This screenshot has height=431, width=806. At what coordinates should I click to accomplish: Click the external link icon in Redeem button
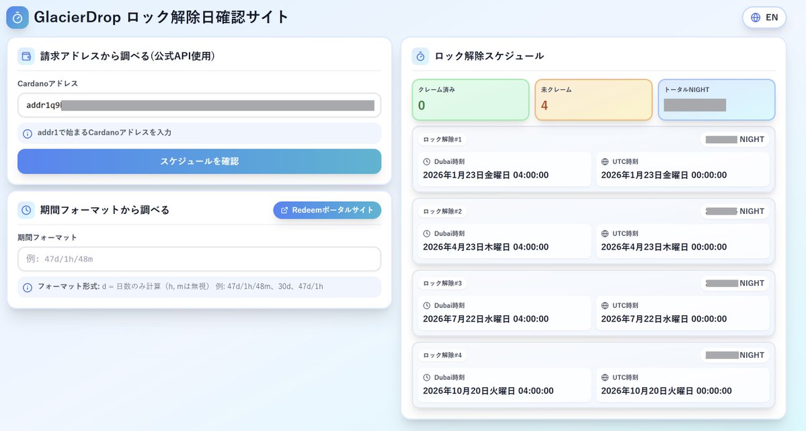pos(284,210)
